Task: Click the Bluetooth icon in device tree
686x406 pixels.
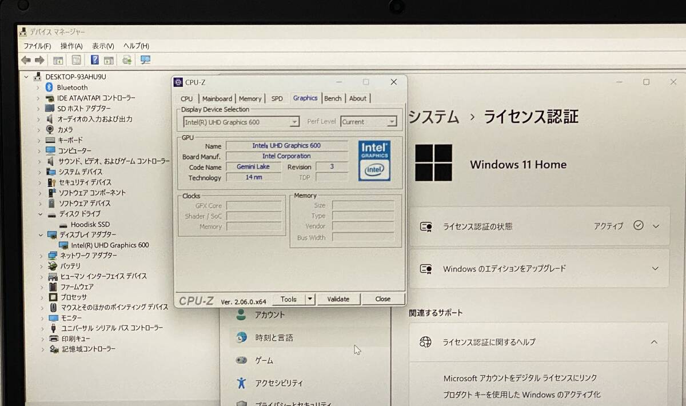Action: 49,87
